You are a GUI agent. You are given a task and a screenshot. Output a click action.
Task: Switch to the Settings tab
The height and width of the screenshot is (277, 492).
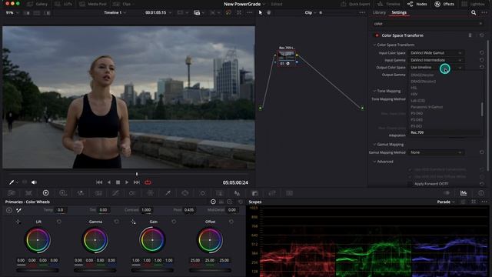399,12
